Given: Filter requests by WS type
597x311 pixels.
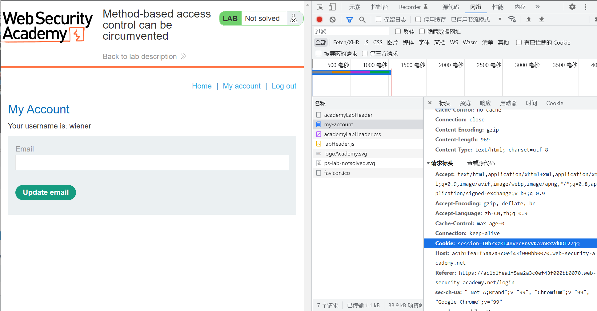Looking at the screenshot, I should [x=454, y=42].
